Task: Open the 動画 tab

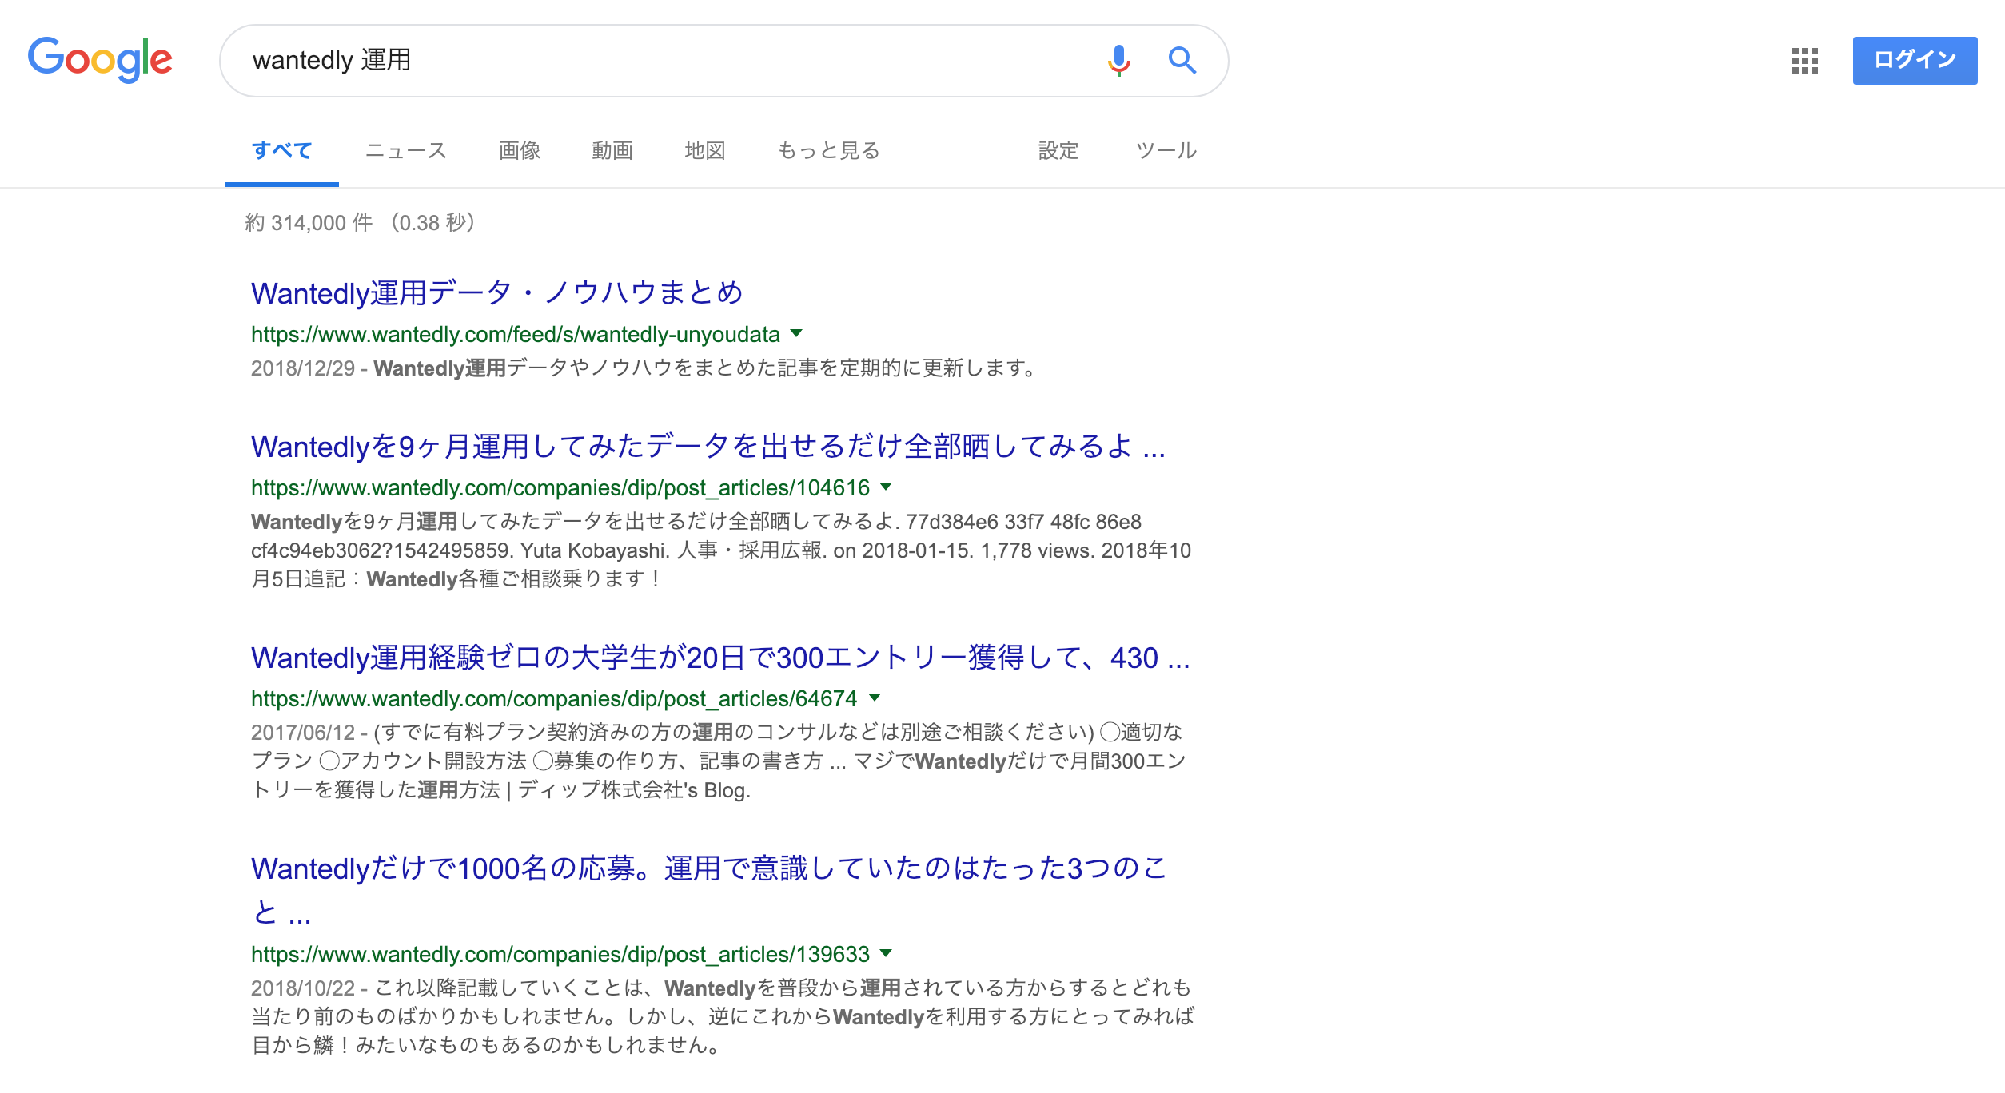Action: pos(612,150)
